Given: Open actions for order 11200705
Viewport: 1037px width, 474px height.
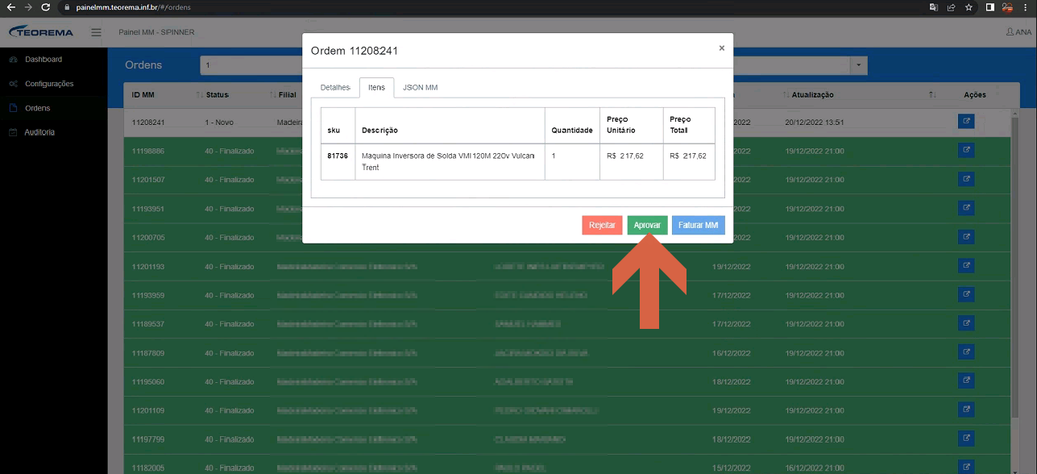Looking at the screenshot, I should 966,237.
